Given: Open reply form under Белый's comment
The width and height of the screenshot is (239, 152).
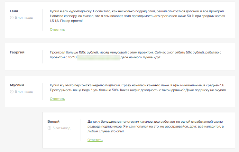Looking at the screenshot, I should coord(95,140).
